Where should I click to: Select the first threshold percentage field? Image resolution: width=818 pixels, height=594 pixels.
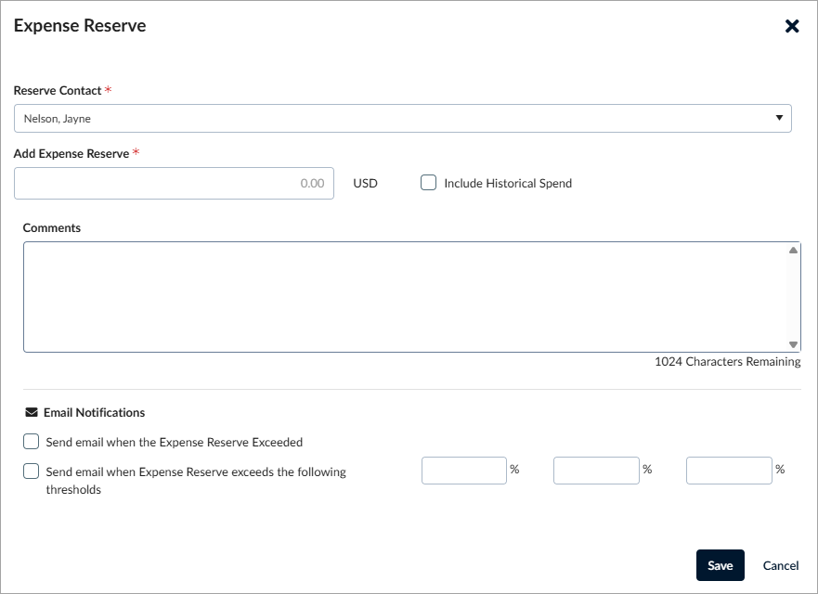tap(463, 471)
